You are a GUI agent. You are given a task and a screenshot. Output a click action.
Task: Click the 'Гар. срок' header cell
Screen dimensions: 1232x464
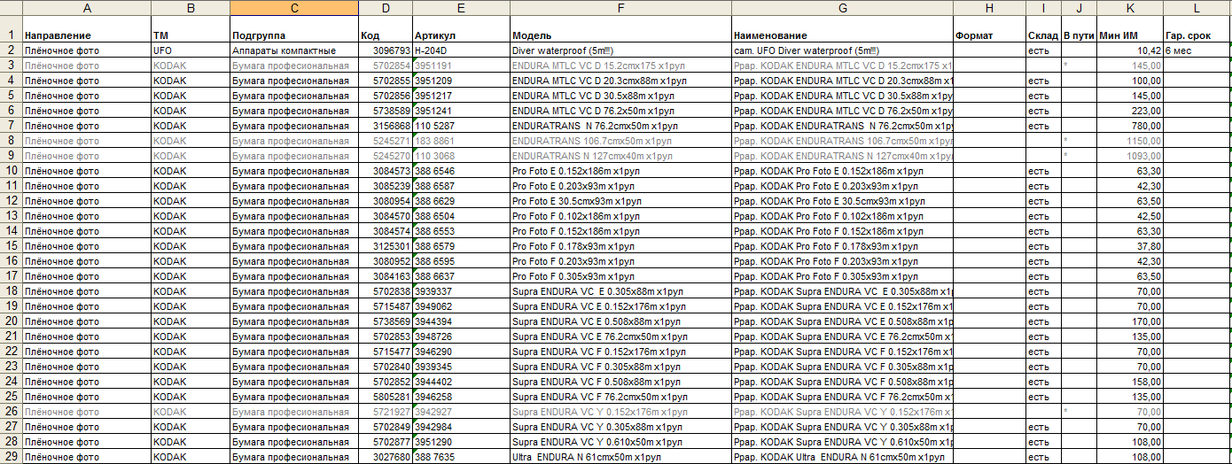(1197, 30)
